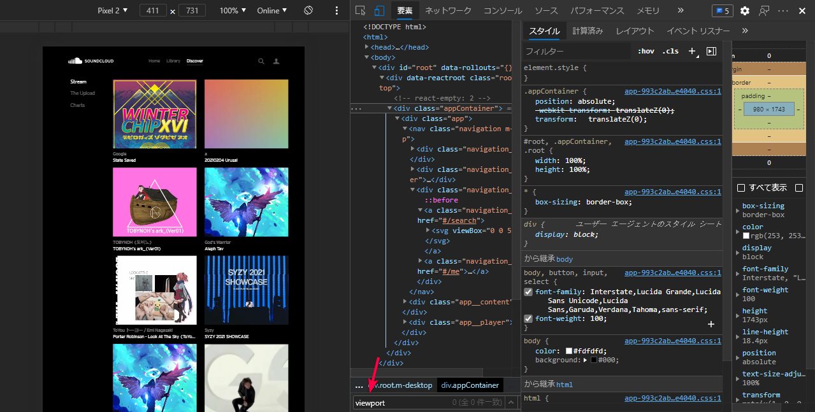Toggle the :hov element state button
815x412 pixels.
(x=646, y=51)
